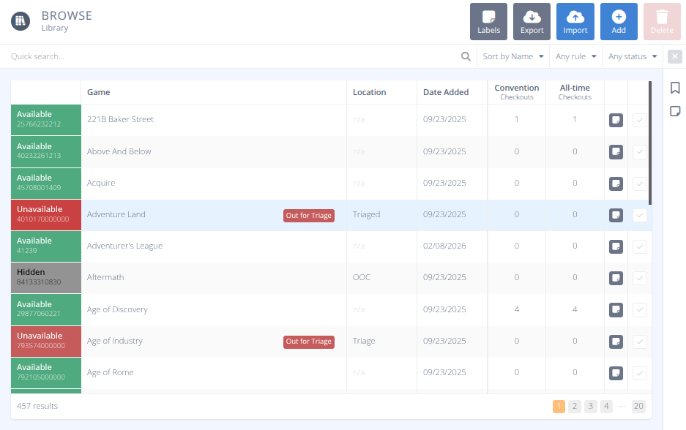Click the search magnifier icon
Screen dimensions: 686x430
pos(466,56)
